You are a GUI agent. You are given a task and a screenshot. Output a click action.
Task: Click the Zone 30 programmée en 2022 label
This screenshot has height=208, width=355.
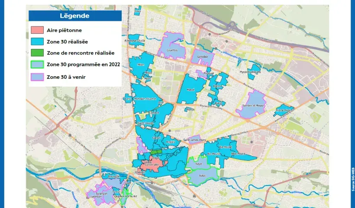tap(83, 65)
